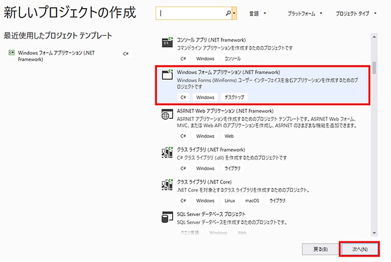The width and height of the screenshot is (391, 262).
Task: Click the Windows Forms App template icon
Action: [x=167, y=74]
